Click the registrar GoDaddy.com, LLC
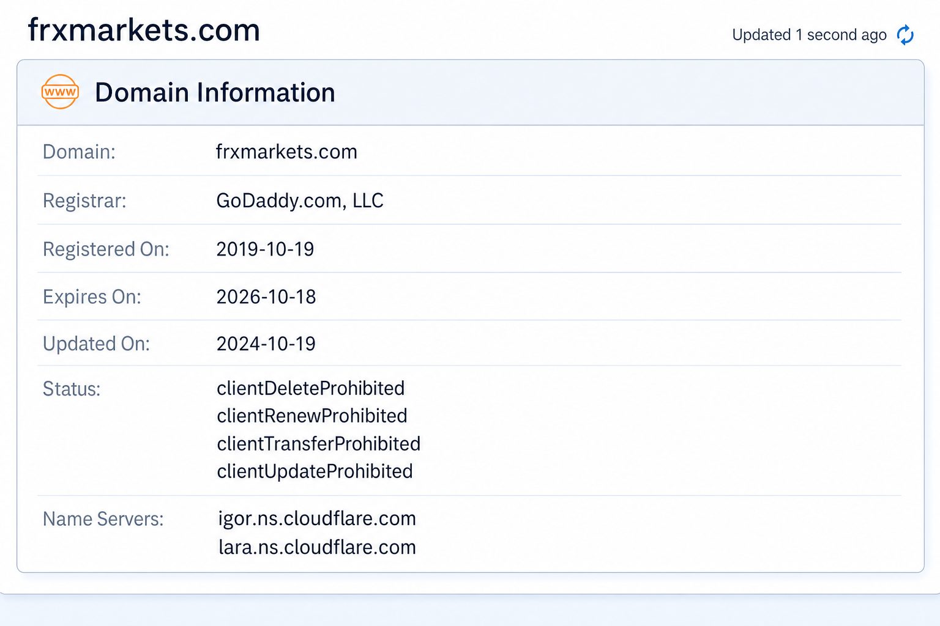 coord(300,201)
